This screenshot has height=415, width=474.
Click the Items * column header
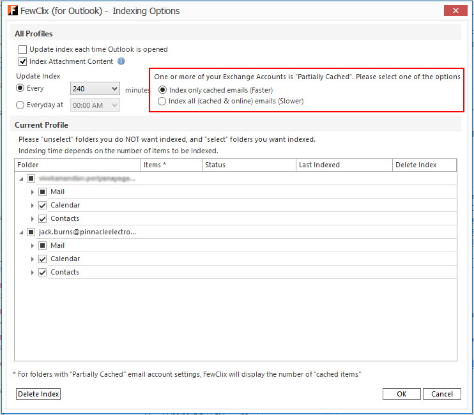[171, 165]
